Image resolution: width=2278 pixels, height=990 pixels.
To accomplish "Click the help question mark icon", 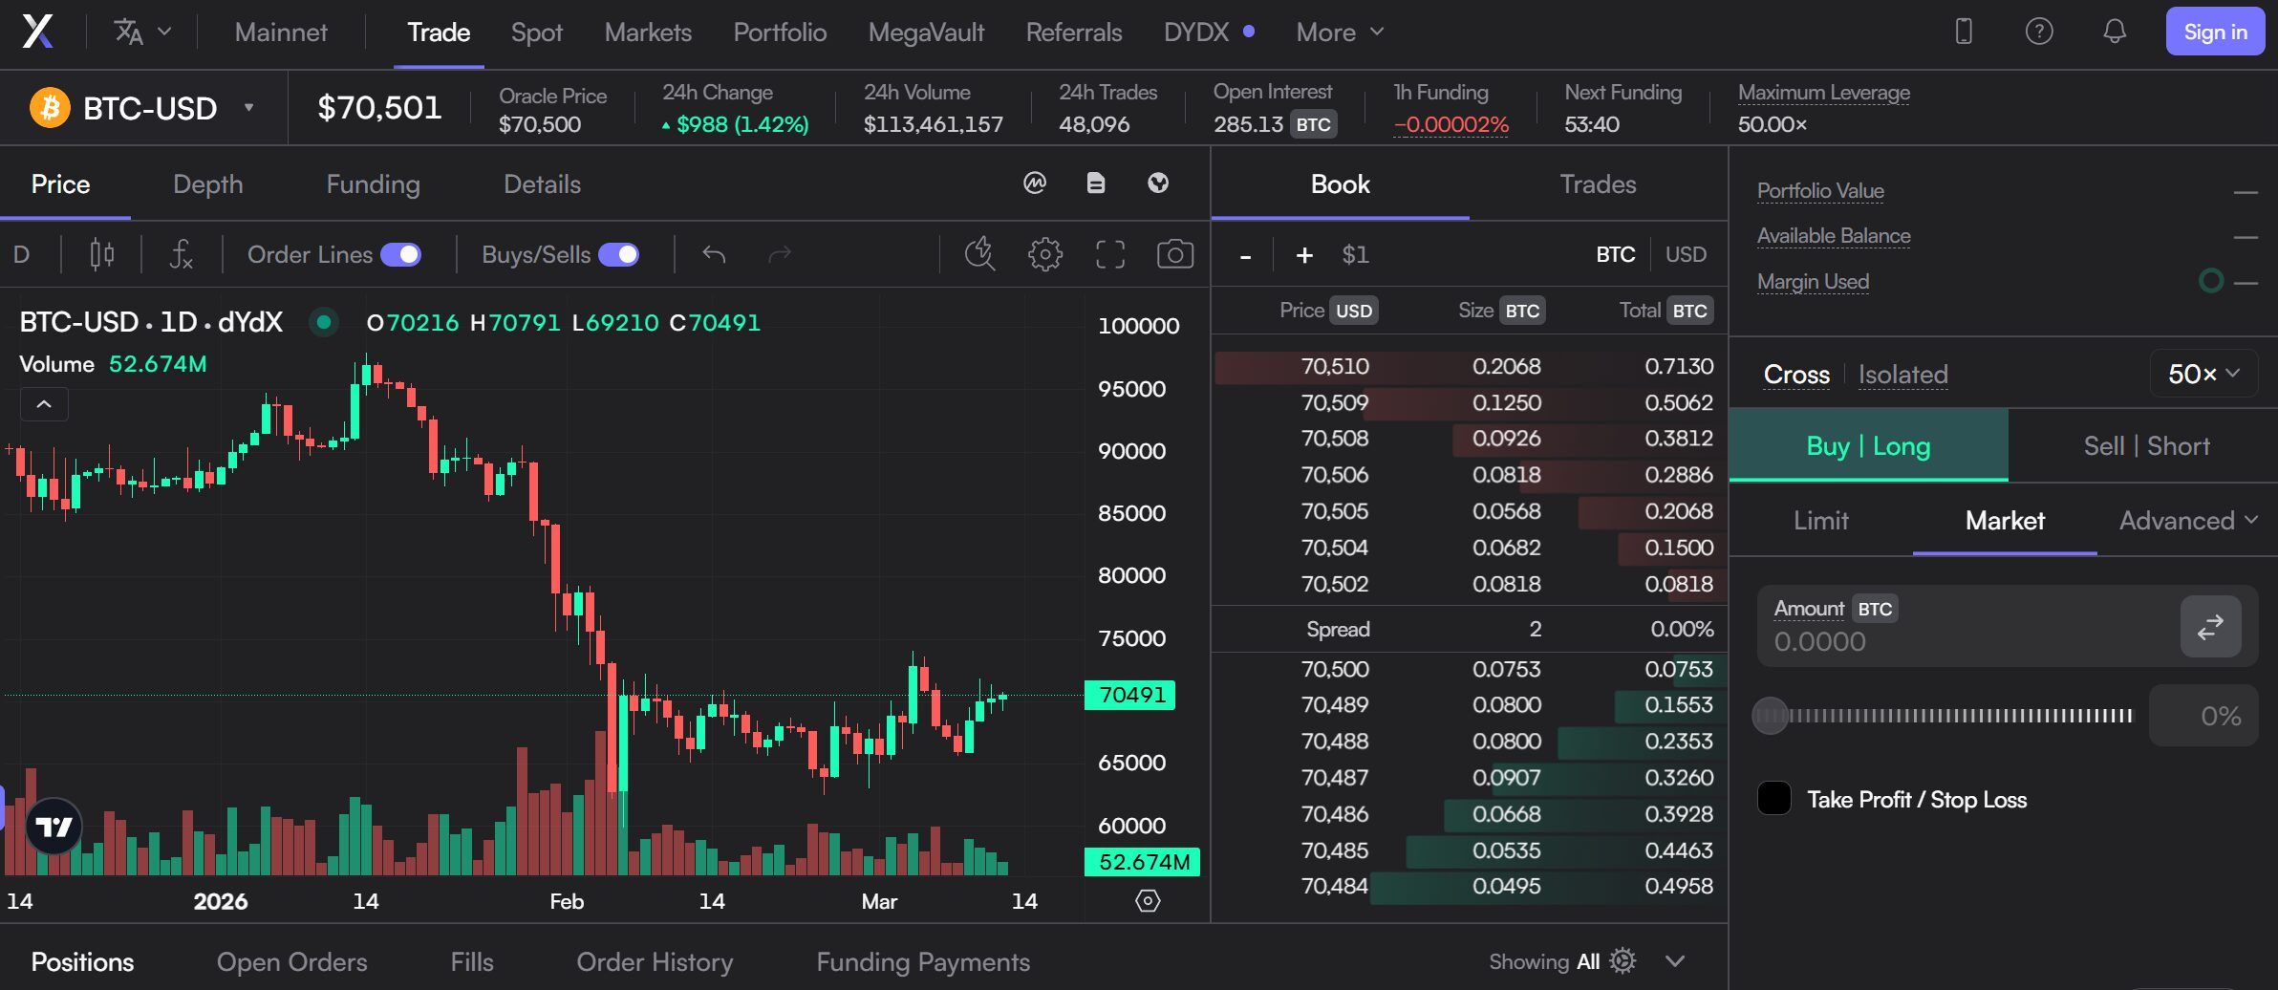I will (x=2039, y=32).
